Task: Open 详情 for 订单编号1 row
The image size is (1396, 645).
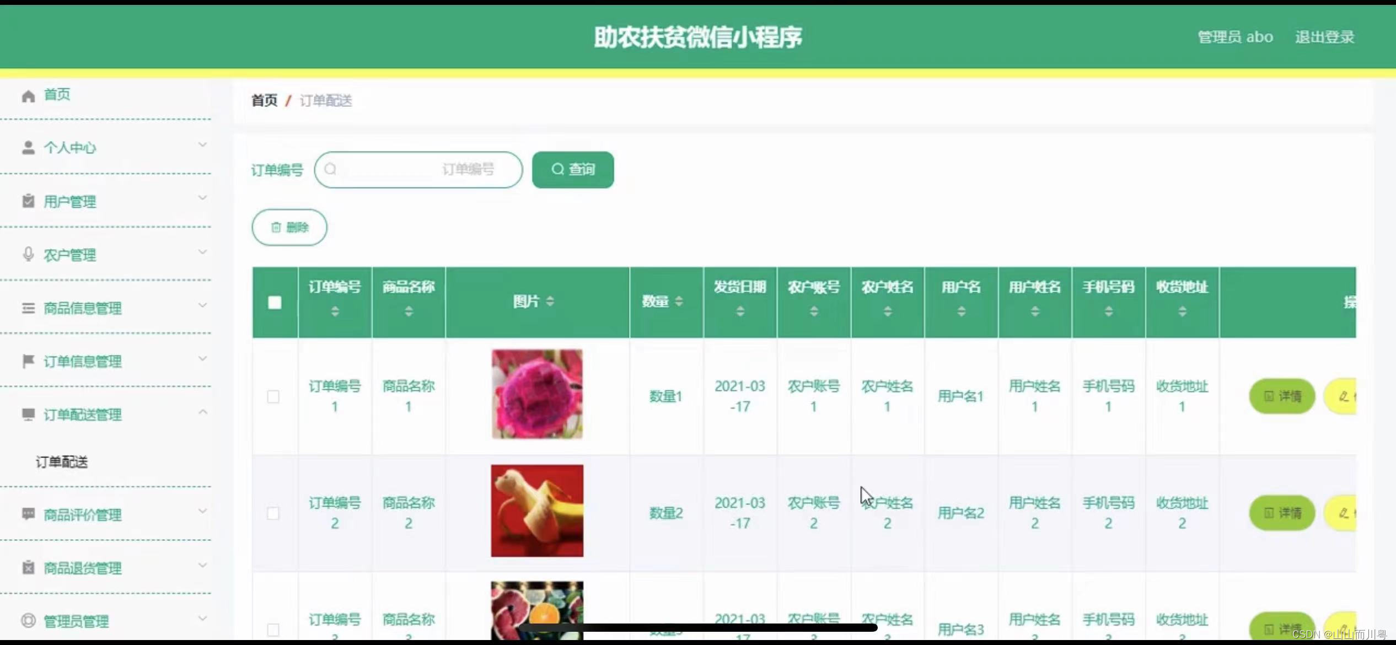Action: click(x=1282, y=396)
